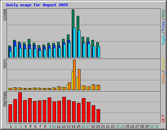Select the green Hits legend label
The height and width of the screenshot is (130, 167).
coord(163,13)
